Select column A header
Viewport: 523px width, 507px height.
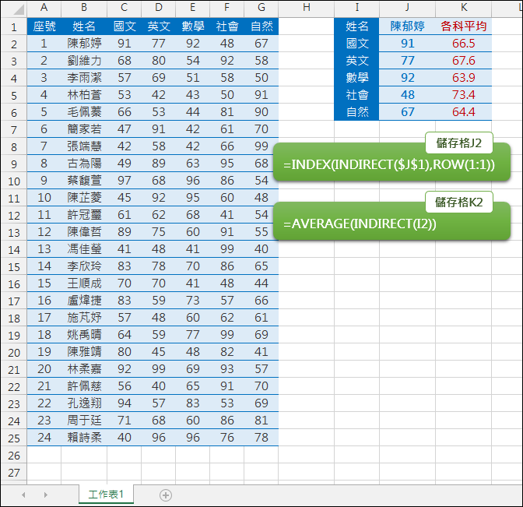pyautogui.click(x=44, y=7)
